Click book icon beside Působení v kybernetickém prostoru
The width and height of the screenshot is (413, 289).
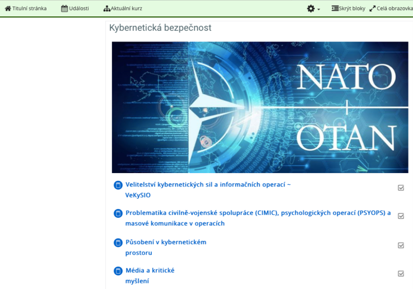pyautogui.click(x=118, y=243)
